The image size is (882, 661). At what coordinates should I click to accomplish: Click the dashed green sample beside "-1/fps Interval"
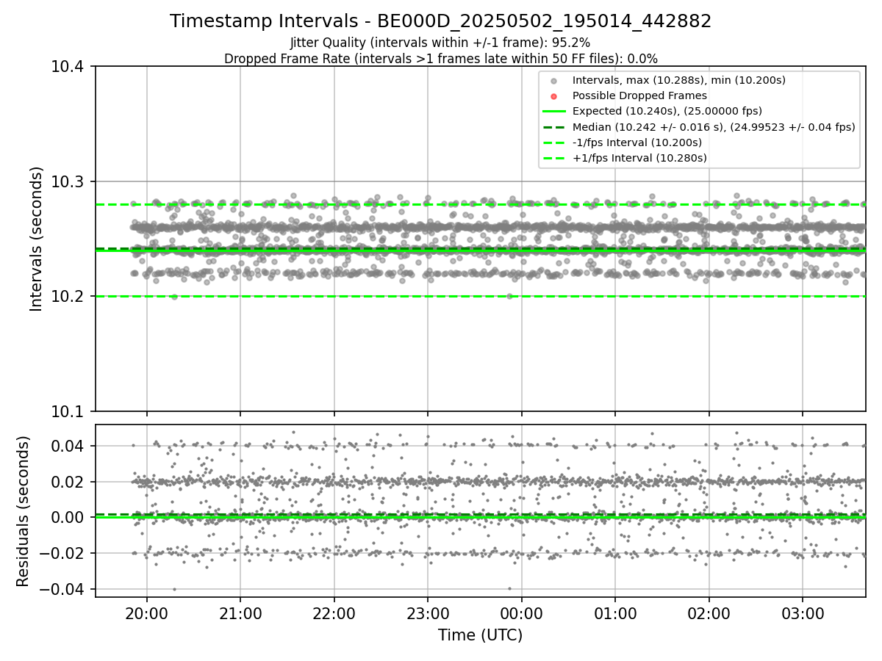click(554, 142)
